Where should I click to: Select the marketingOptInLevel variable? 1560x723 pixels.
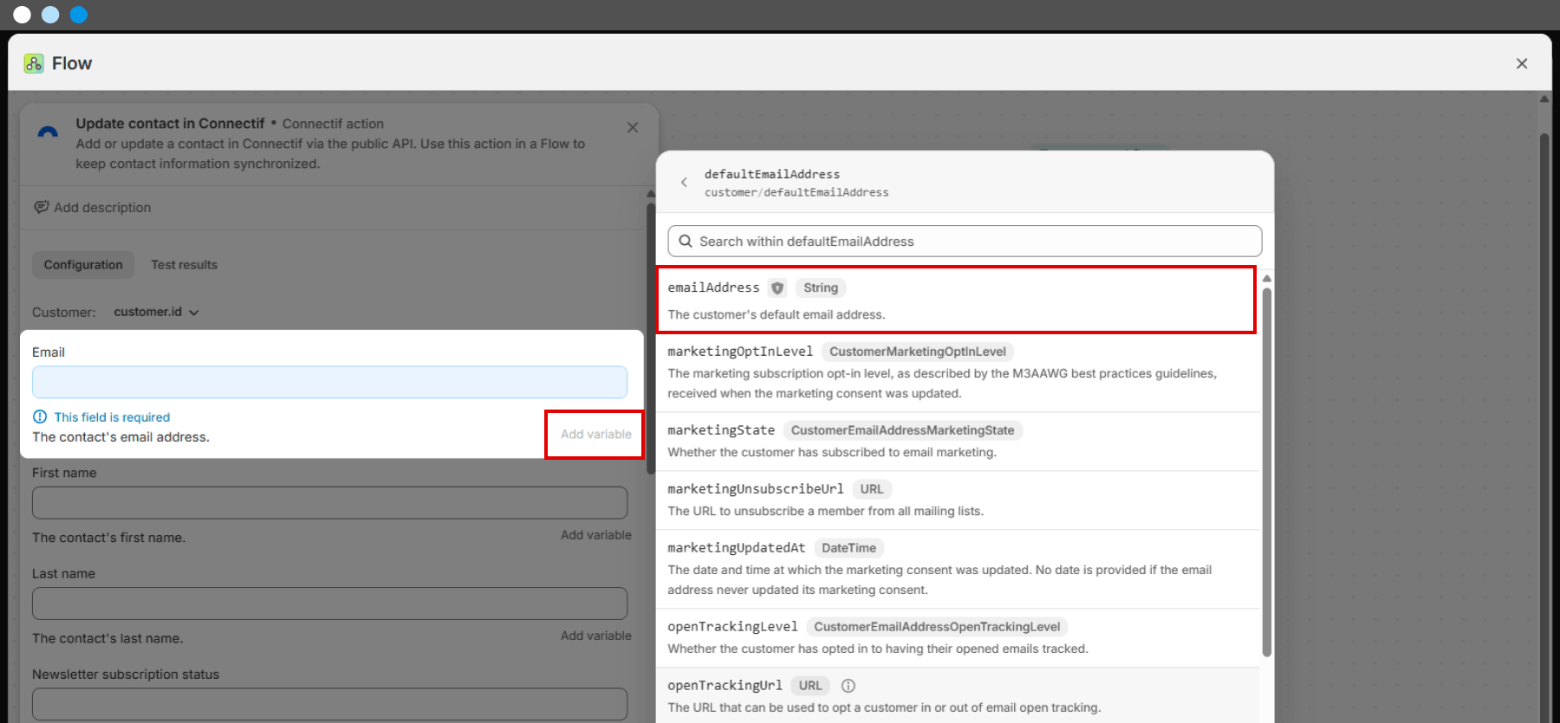[958, 372]
